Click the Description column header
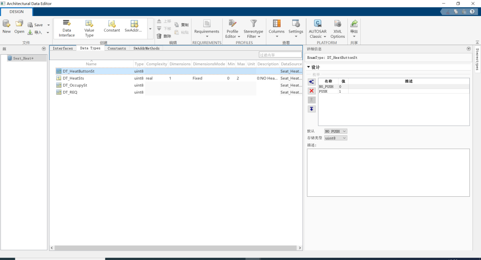 click(x=268, y=64)
